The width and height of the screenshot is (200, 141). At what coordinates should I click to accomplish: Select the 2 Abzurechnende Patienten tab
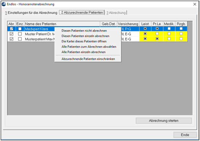pyautogui.click(x=82, y=13)
